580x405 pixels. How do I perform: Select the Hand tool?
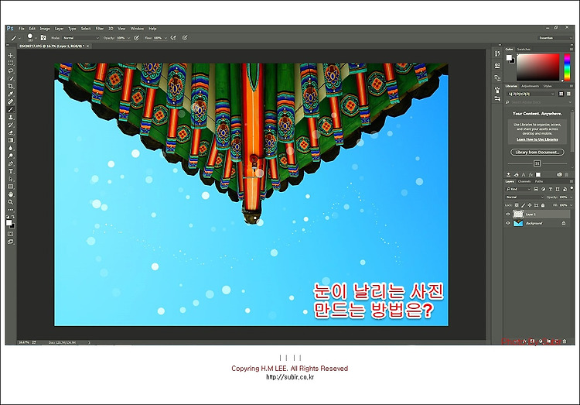(x=11, y=194)
